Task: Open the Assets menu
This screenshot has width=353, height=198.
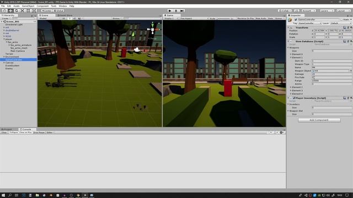Action: 16,6
